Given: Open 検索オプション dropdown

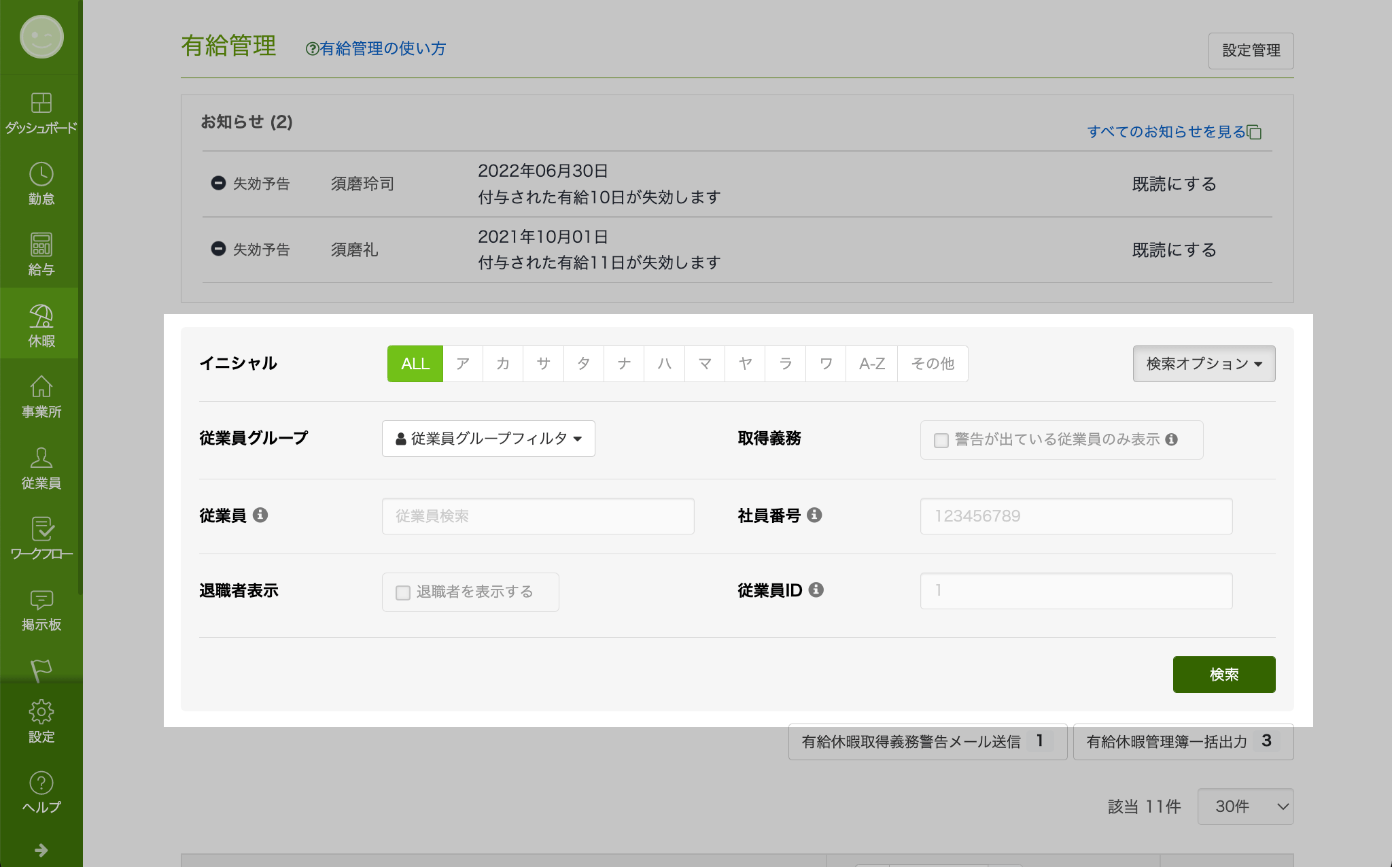Looking at the screenshot, I should (x=1204, y=364).
